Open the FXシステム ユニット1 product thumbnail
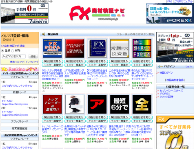The height and width of the screenshot is (149, 195). pyautogui.click(x=52, y=48)
